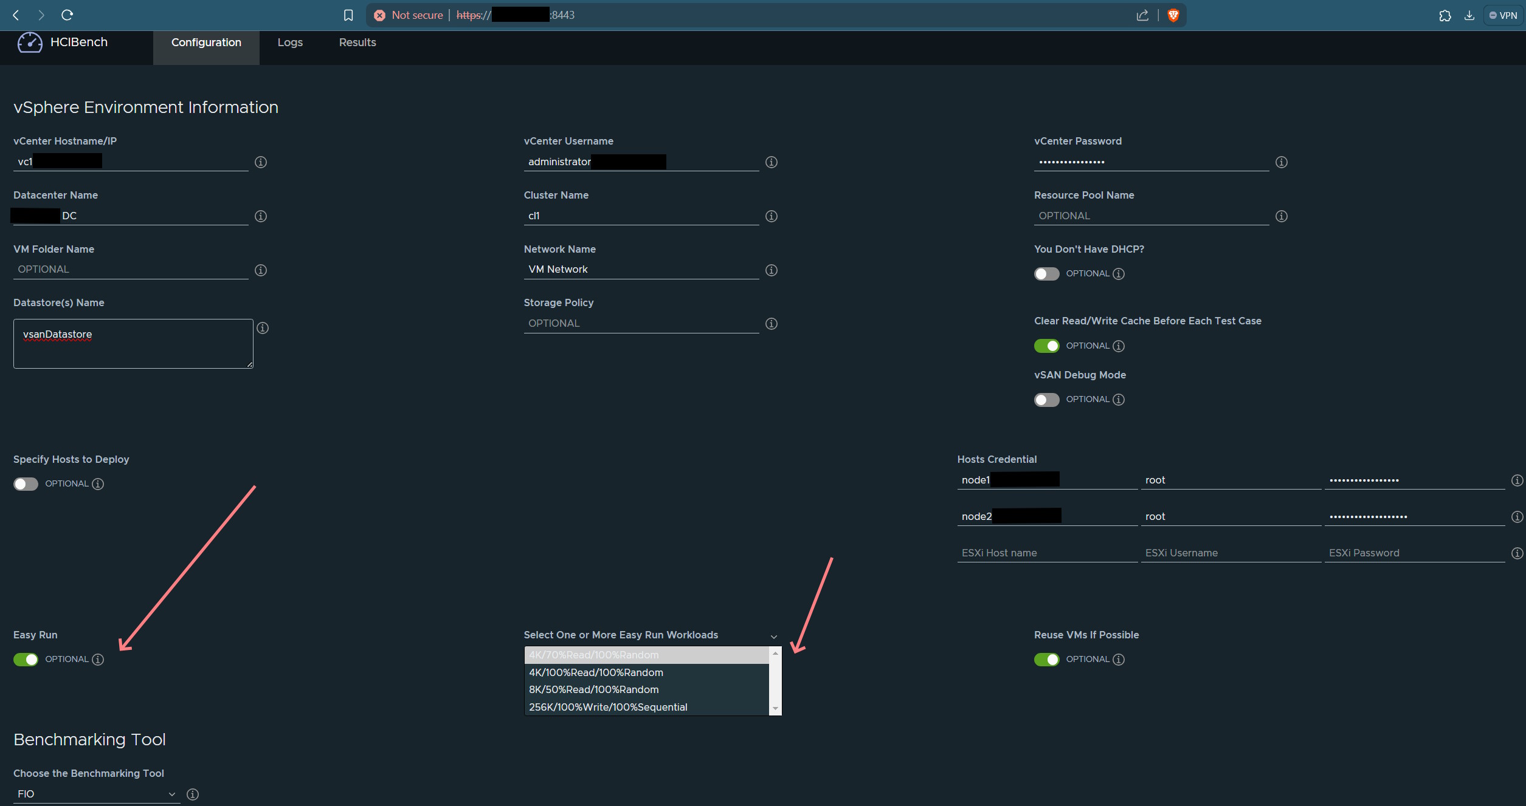This screenshot has height=806, width=1526.
Task: Select 256K/100%Write/100%Sequential workload option
Action: point(608,707)
